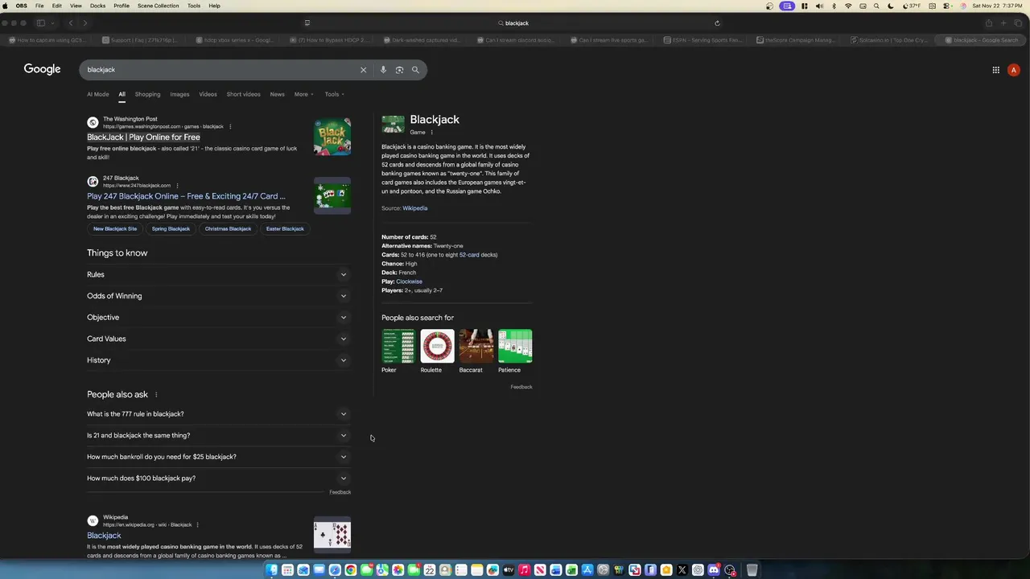Open the Roulette related search thumbnail
Screen dimensions: 1030x579
pyautogui.click(x=437, y=347)
